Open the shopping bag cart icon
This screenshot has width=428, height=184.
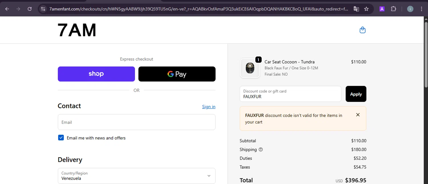point(362,30)
